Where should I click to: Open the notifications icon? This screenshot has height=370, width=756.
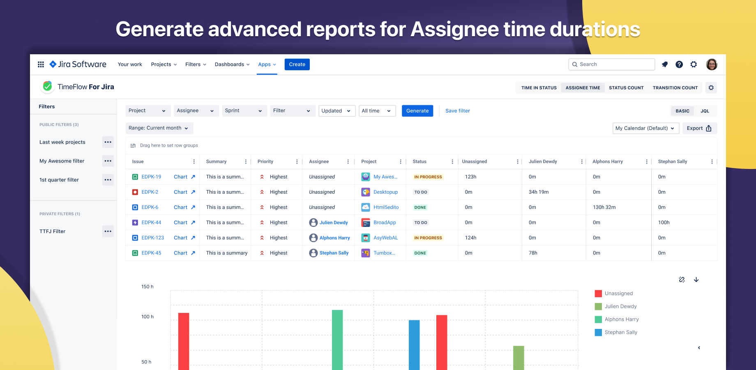point(665,65)
